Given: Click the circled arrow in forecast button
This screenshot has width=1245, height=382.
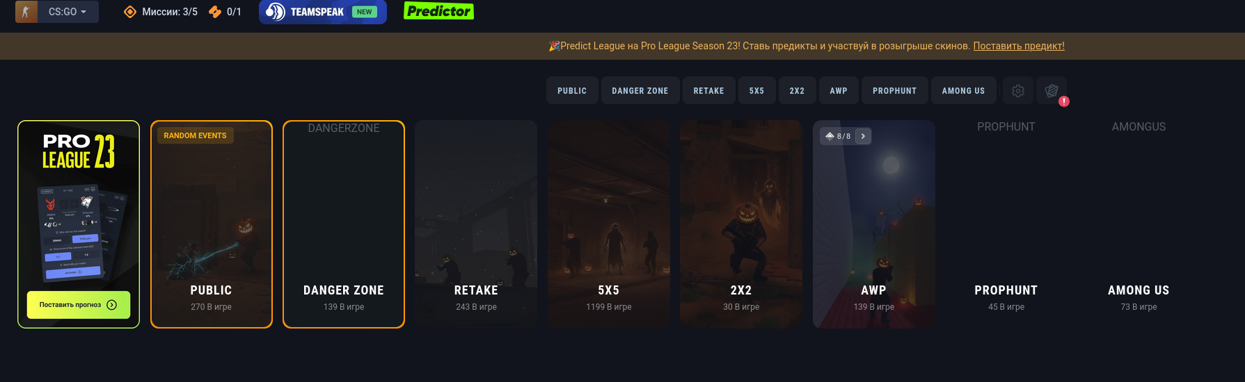Looking at the screenshot, I should 112,305.
